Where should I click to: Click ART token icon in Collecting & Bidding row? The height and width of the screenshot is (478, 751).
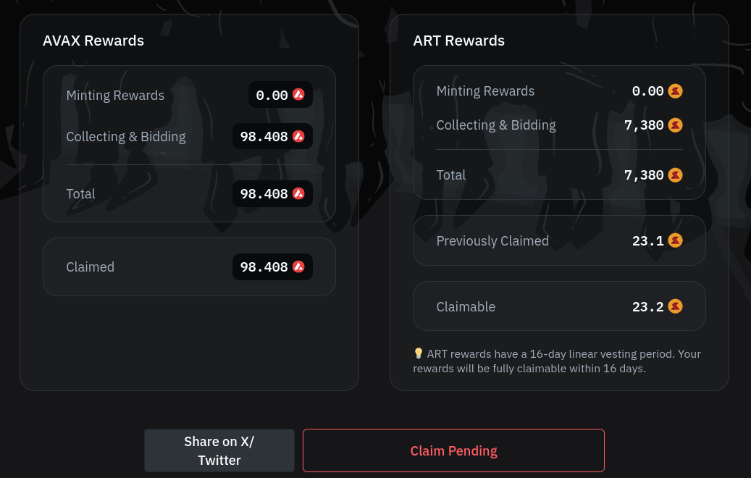click(675, 125)
